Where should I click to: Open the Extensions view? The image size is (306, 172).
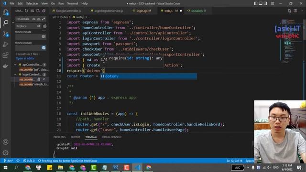tap(5, 55)
